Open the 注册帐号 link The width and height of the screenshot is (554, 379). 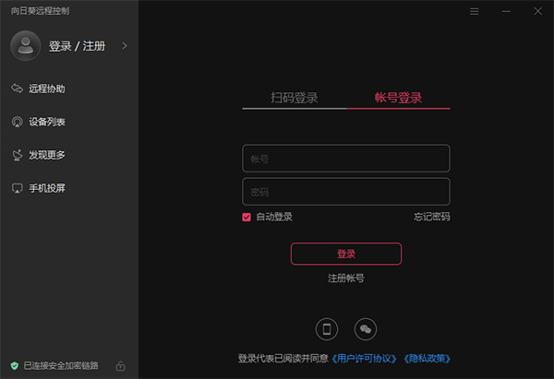click(346, 278)
